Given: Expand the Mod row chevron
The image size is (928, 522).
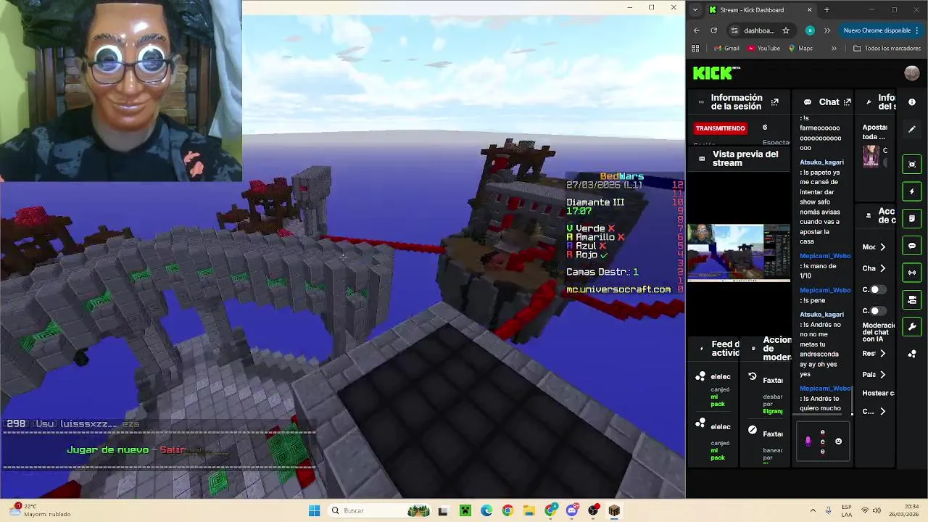Looking at the screenshot, I should point(882,247).
